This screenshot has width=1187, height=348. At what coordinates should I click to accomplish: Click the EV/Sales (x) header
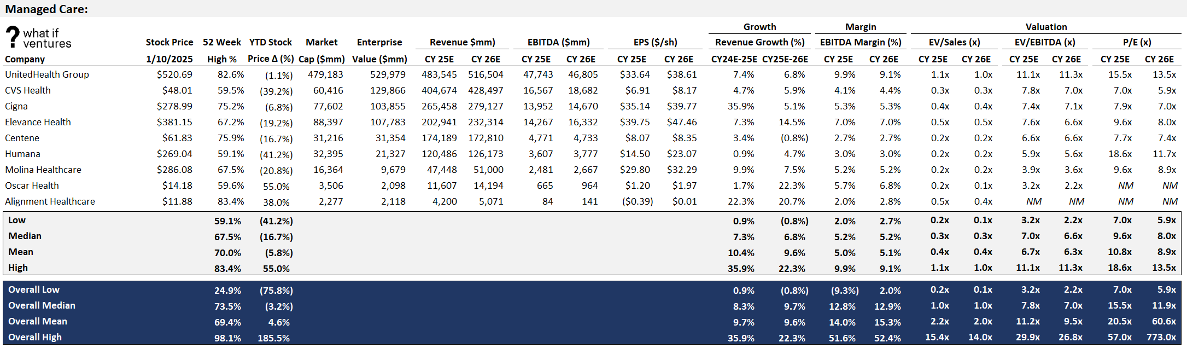955,42
